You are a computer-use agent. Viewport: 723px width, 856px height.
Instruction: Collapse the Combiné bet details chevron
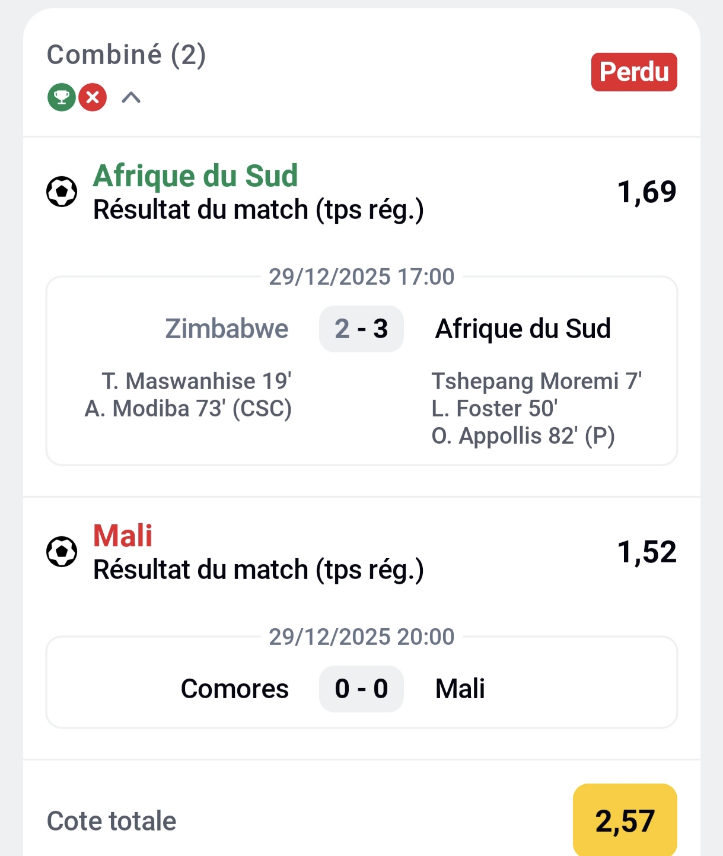[x=131, y=97]
